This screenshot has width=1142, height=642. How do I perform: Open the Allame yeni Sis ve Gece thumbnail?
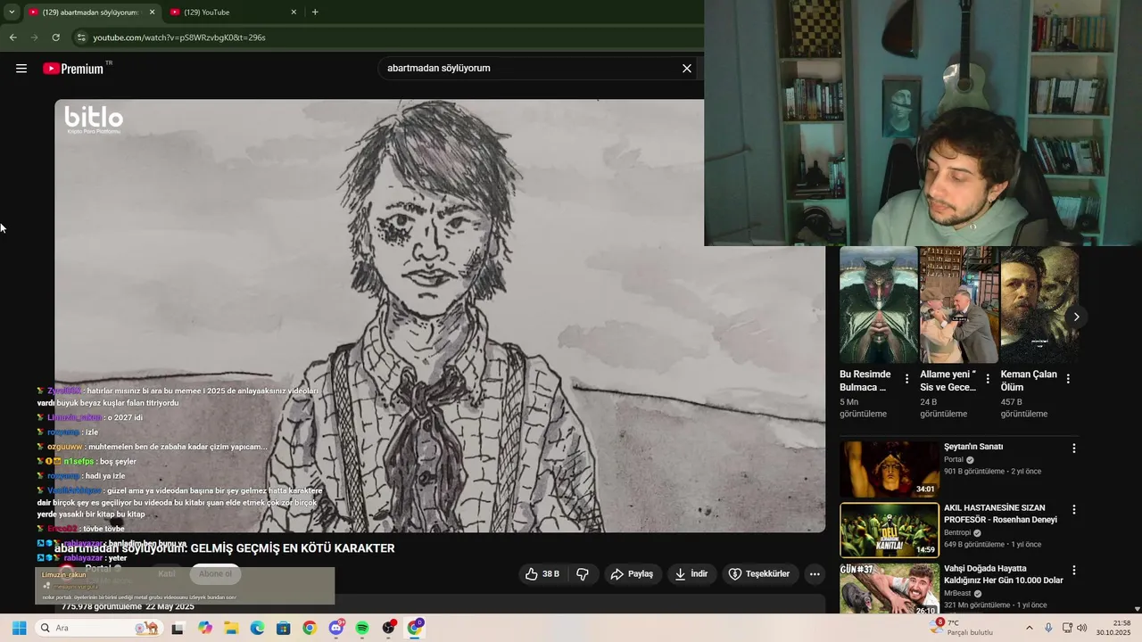pos(959,305)
